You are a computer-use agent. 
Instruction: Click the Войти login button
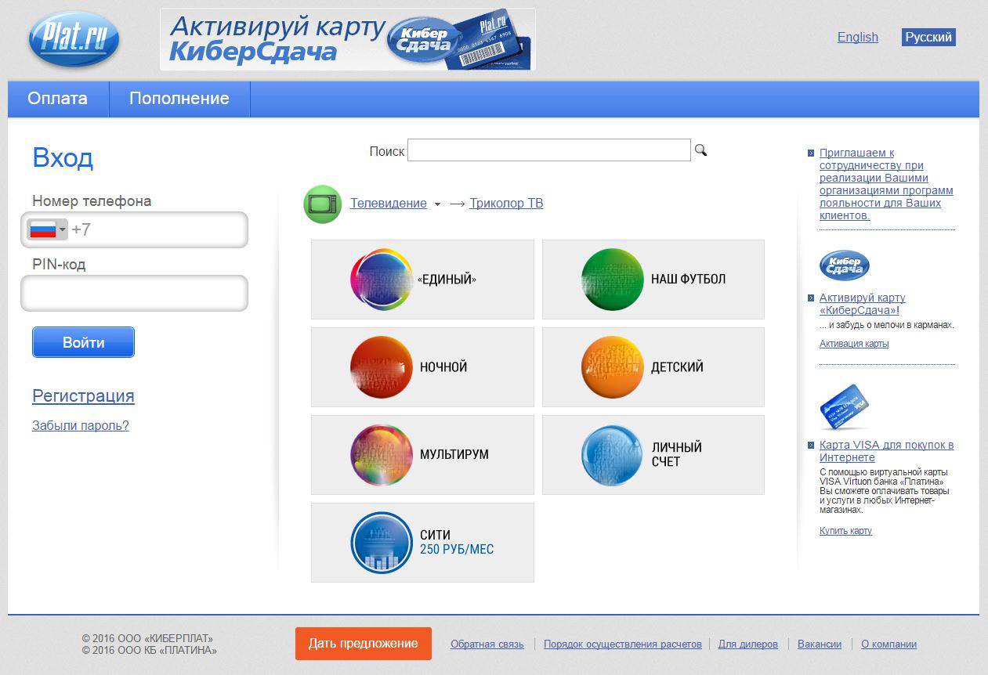click(x=84, y=342)
